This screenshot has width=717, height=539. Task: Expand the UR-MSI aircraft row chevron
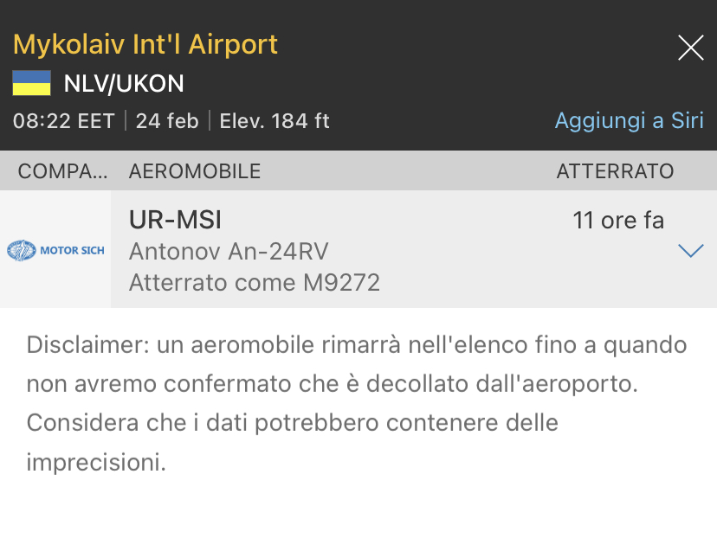coord(690,251)
